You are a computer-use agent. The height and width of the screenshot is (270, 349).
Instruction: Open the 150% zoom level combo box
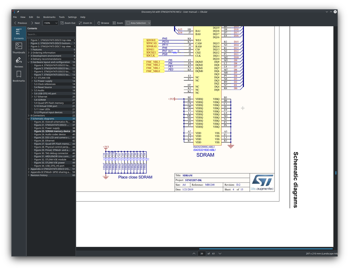[x=51, y=23]
